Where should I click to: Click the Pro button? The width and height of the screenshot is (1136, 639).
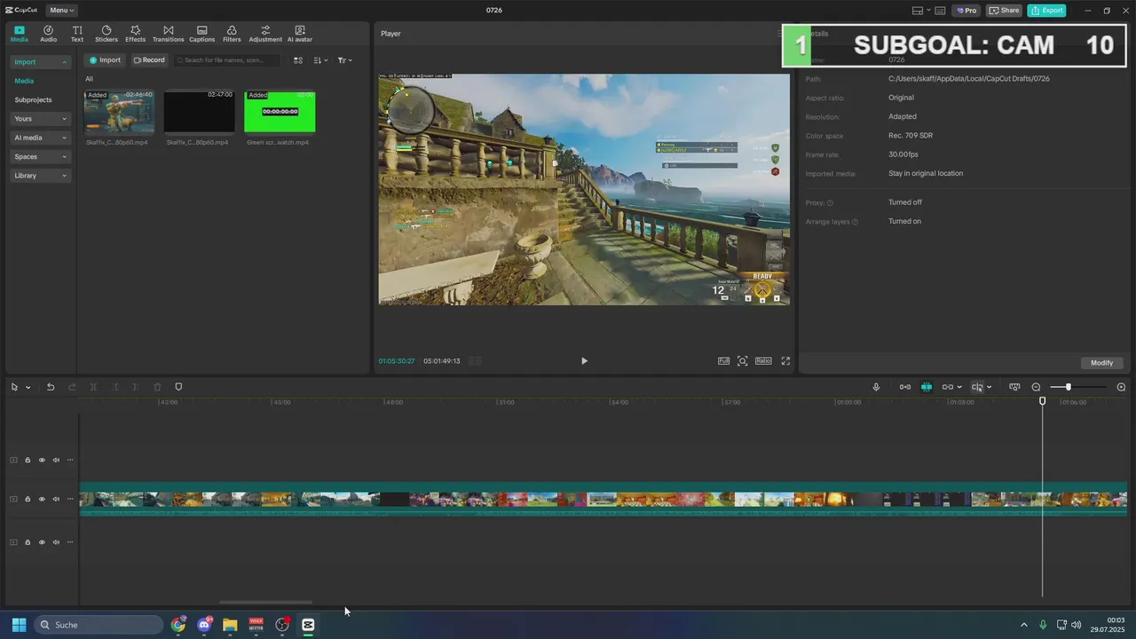tap(966, 11)
